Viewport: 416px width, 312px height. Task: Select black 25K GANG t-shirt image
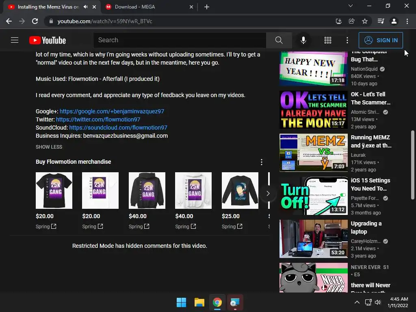[x=54, y=191]
